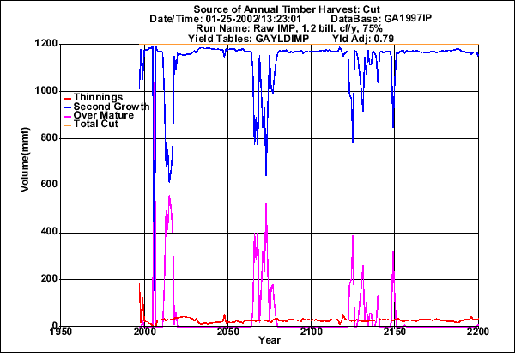Click the red Thinnings legend line swatch
Screen dimensions: 515x353
tap(68, 97)
